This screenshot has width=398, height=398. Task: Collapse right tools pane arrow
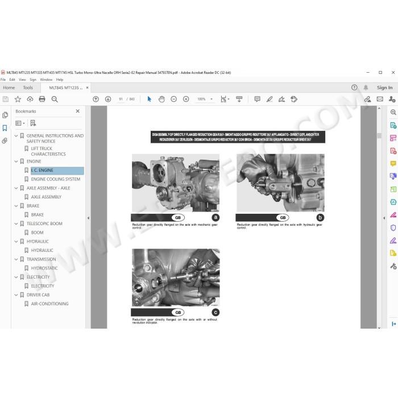point(384,218)
